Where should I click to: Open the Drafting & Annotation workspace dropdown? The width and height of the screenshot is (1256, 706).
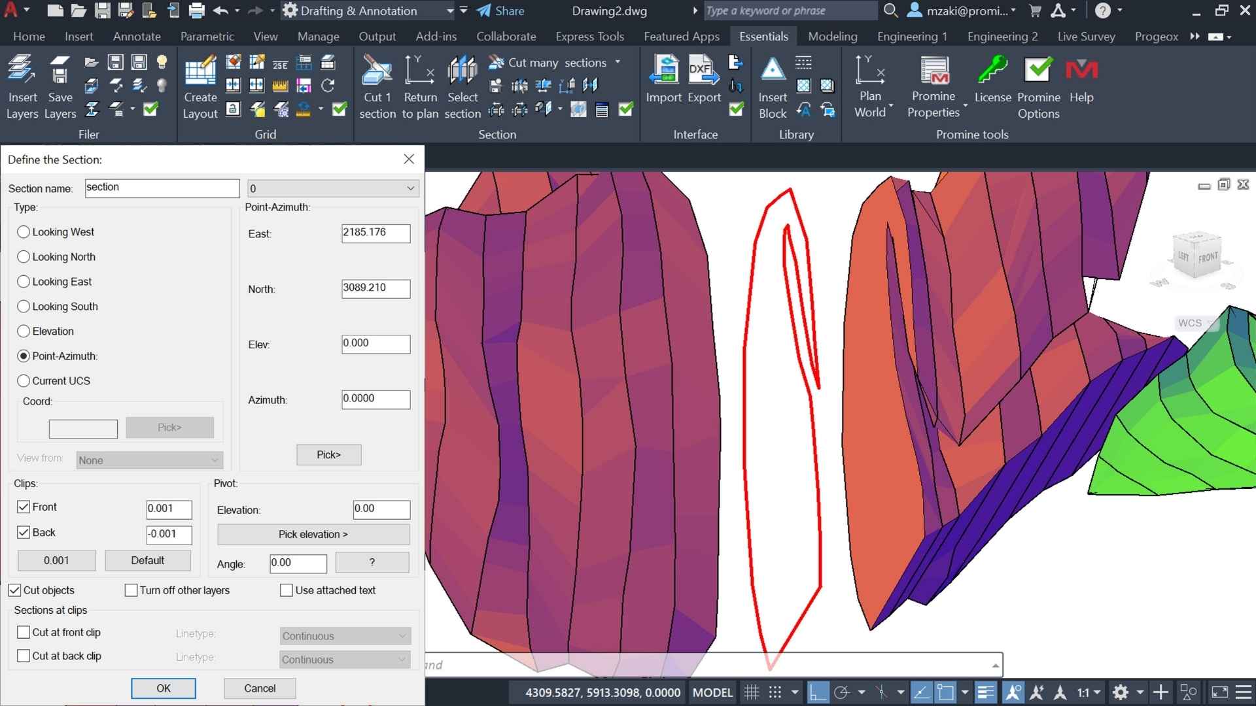pyautogui.click(x=449, y=11)
